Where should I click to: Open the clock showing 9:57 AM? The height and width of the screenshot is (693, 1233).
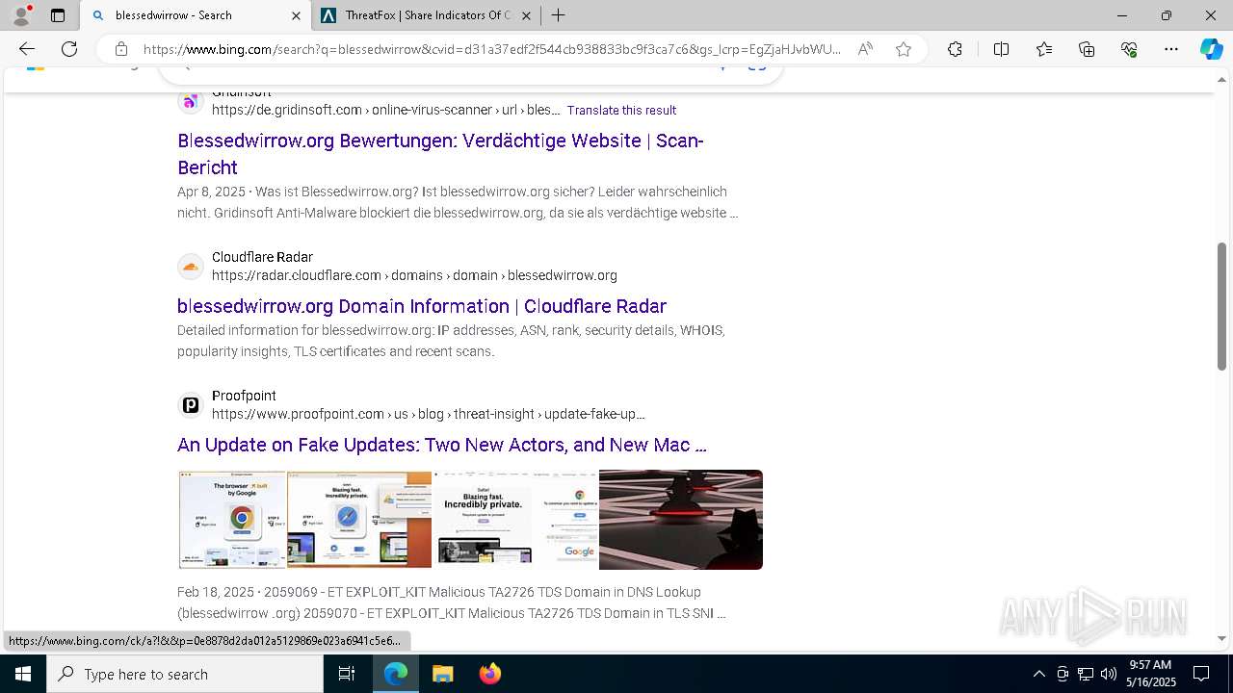pyautogui.click(x=1152, y=674)
